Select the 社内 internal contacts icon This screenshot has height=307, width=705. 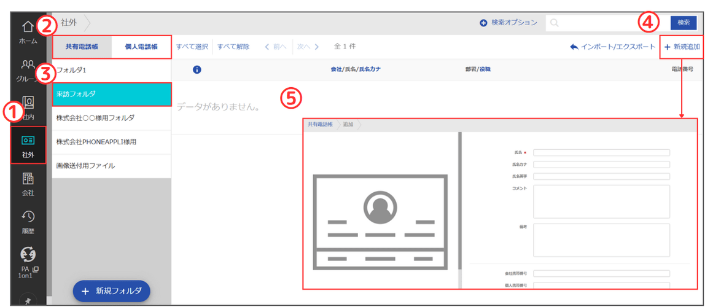28,103
